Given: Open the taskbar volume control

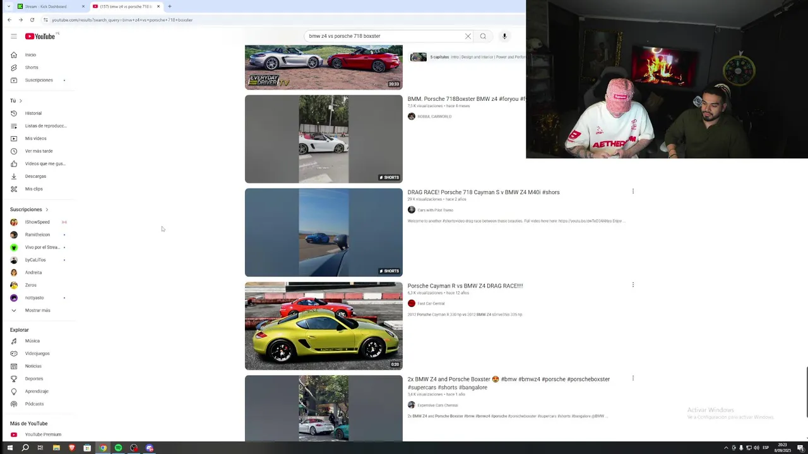Looking at the screenshot, I should tap(756, 448).
